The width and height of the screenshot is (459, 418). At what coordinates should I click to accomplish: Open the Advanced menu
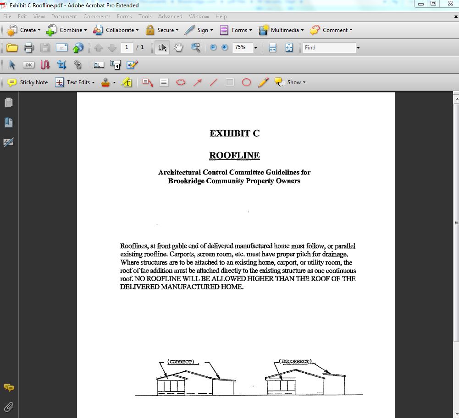[170, 16]
